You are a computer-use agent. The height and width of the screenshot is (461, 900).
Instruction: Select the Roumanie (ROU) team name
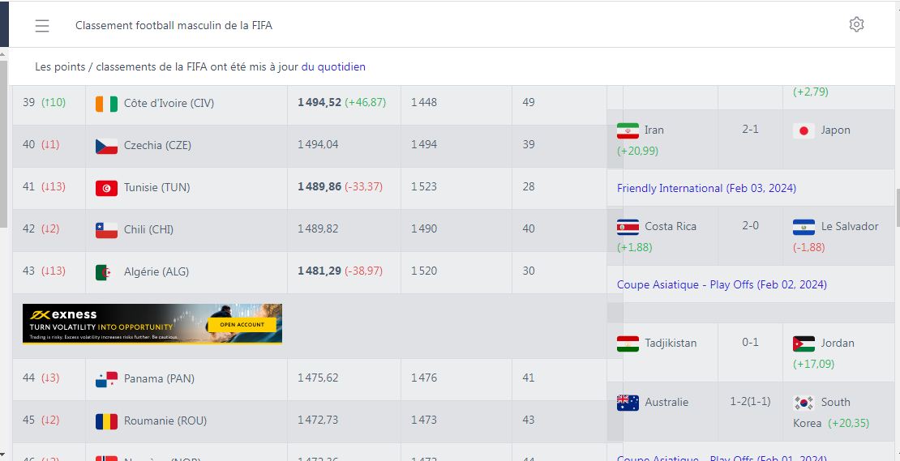tap(165, 420)
